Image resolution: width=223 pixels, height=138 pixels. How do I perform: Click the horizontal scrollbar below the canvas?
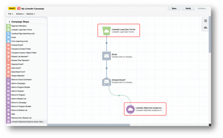[88, 125]
